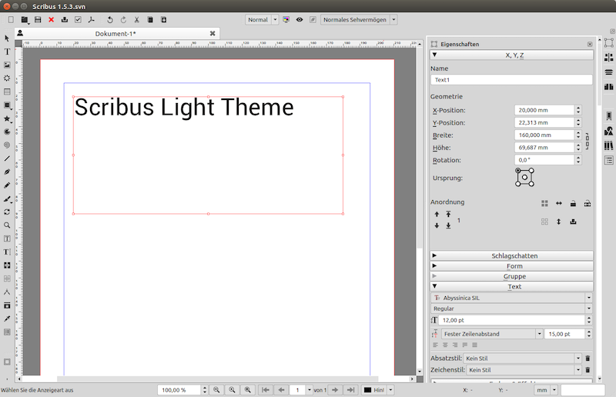Zoom out with the minus magnifier button
The width and height of the screenshot is (616, 397).
(x=216, y=390)
